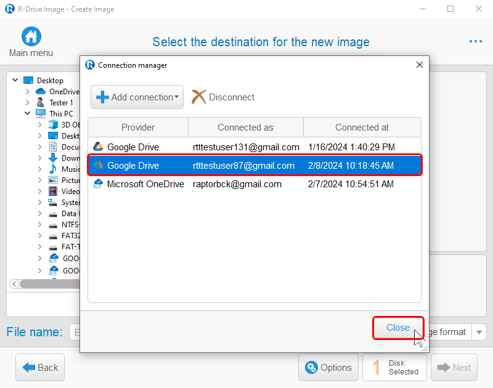The height and width of the screenshot is (388, 493).
Task: Select This PC in the folder tree
Action: coord(61,113)
